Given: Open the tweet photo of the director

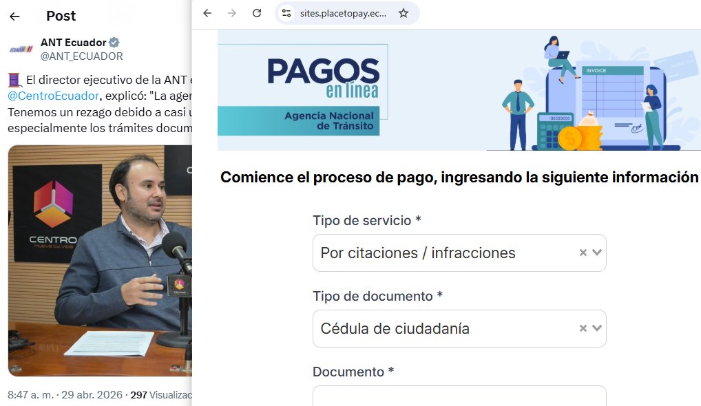Looking at the screenshot, I should click(100, 260).
